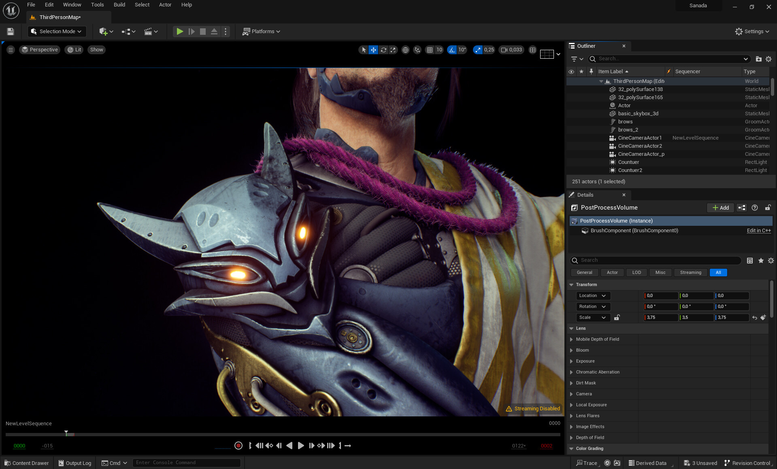Open viewport hamburger options menu
Screen dimensions: 777x469
click(11, 50)
